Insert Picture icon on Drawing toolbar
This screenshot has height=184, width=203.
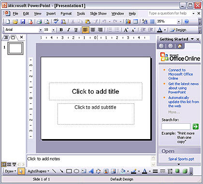(x=113, y=171)
